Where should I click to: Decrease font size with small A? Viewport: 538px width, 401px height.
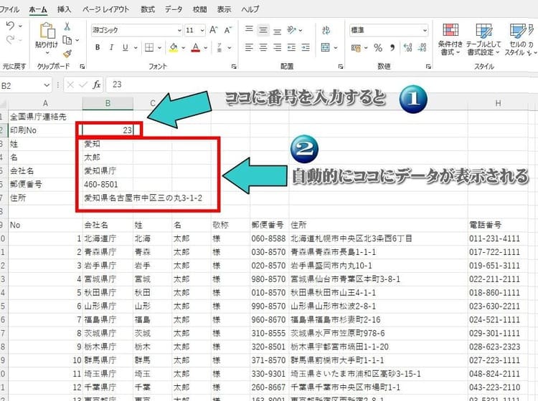(228, 30)
